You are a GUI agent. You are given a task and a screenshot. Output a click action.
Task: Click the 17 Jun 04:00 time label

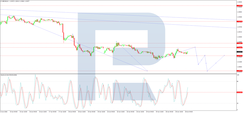[x=52, y=111]
